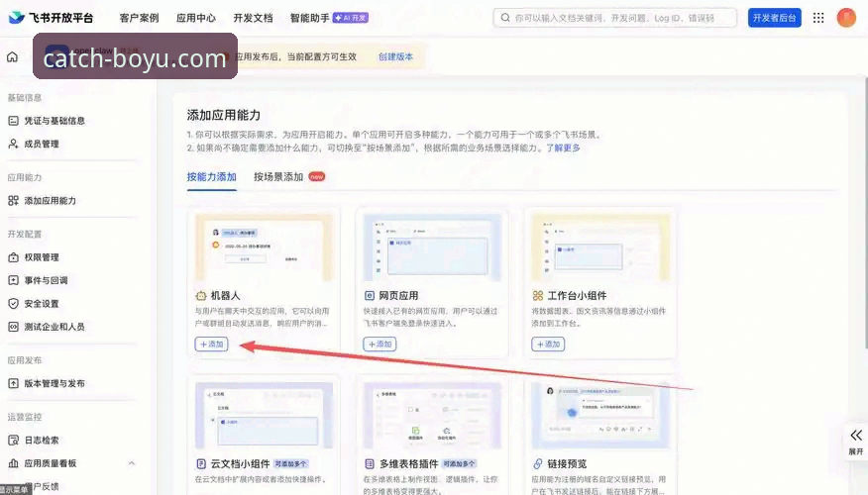Viewport: 868px width, 495px height.
Task: Focus the documentation search field
Action: (x=614, y=18)
